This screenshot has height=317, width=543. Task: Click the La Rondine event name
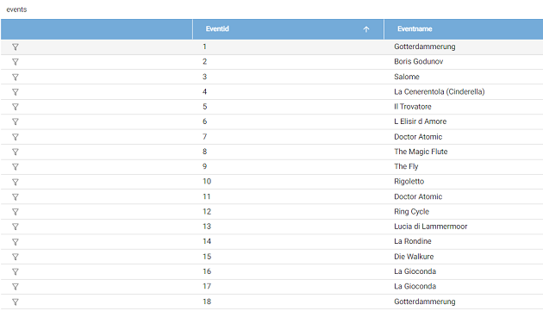(413, 241)
